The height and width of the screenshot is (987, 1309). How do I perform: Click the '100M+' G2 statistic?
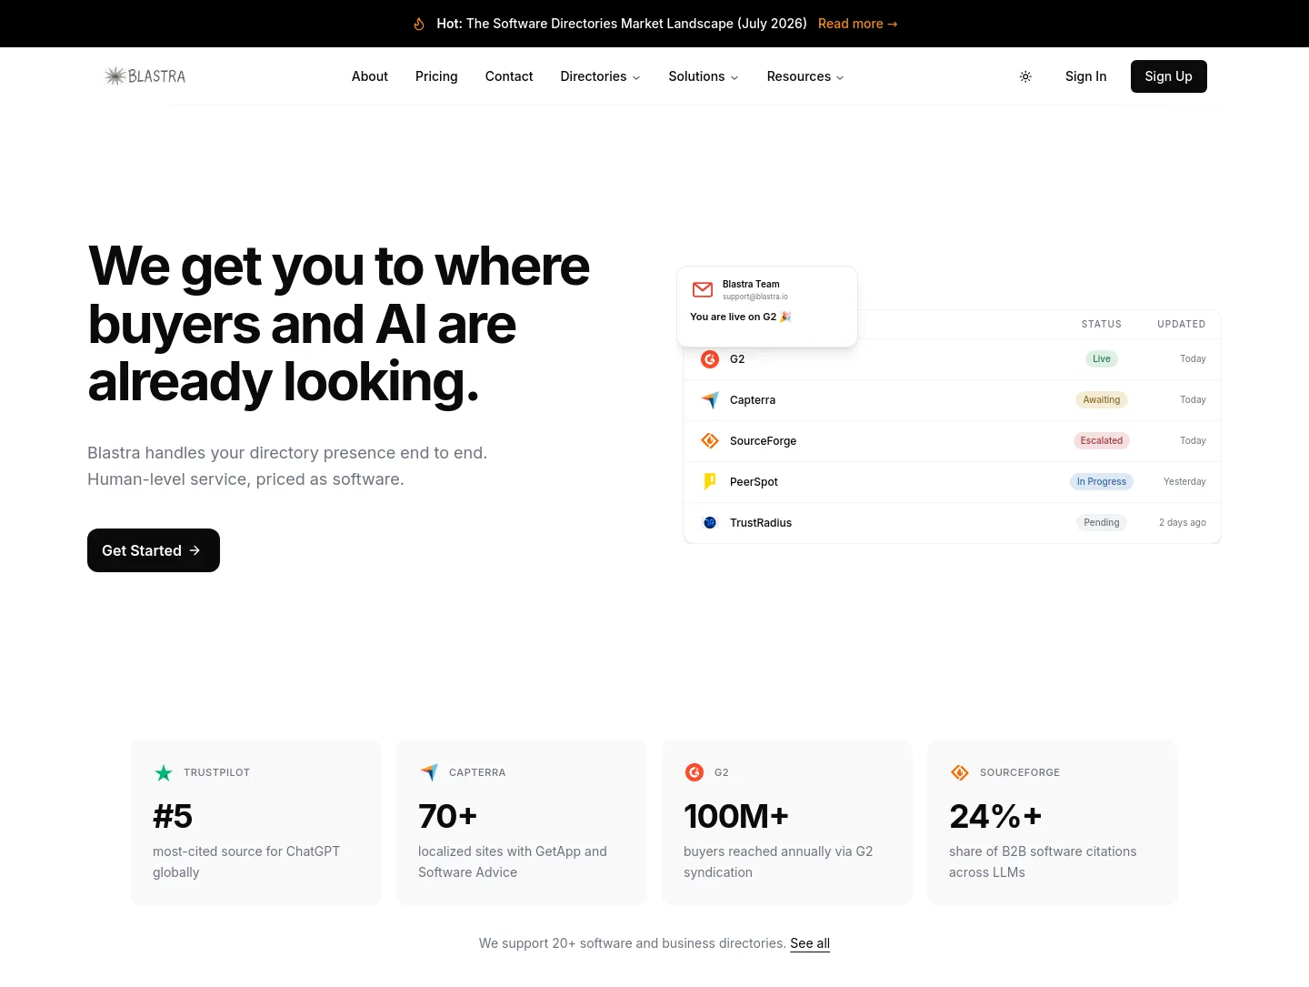[x=736, y=816]
